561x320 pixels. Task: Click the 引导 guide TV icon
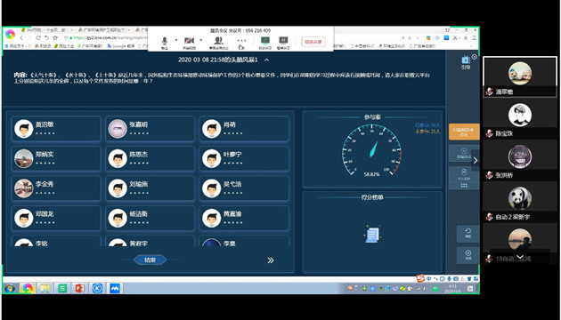click(x=466, y=62)
